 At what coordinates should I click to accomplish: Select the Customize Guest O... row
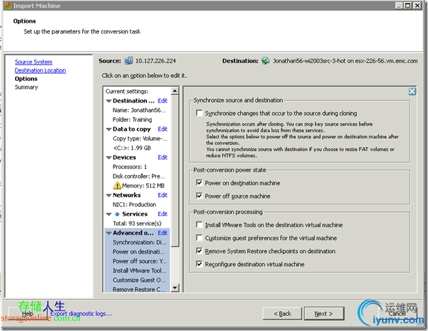coord(139,280)
